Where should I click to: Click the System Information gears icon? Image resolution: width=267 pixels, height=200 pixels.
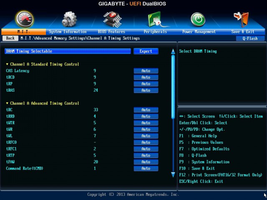click(x=69, y=19)
